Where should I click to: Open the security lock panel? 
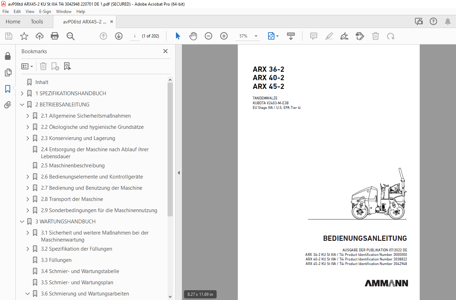point(8,56)
